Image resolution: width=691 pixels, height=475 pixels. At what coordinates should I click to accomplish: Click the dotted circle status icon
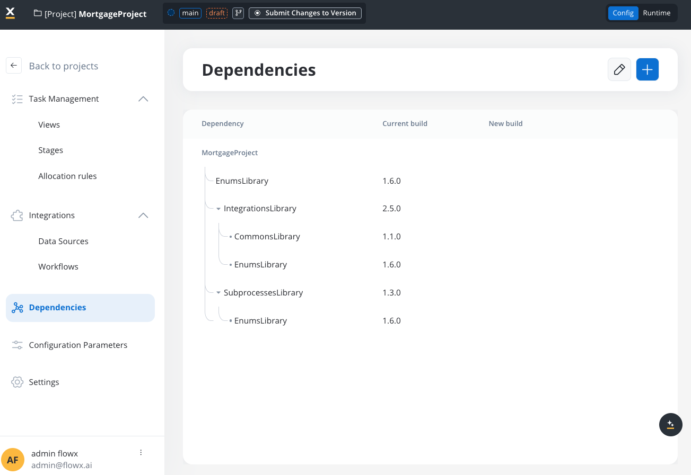click(x=171, y=13)
